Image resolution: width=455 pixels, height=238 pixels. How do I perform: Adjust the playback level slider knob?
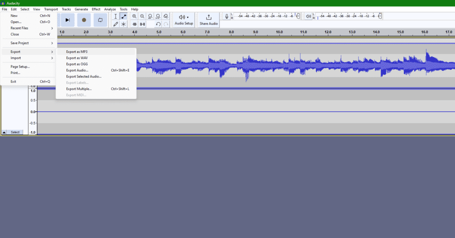380,16
